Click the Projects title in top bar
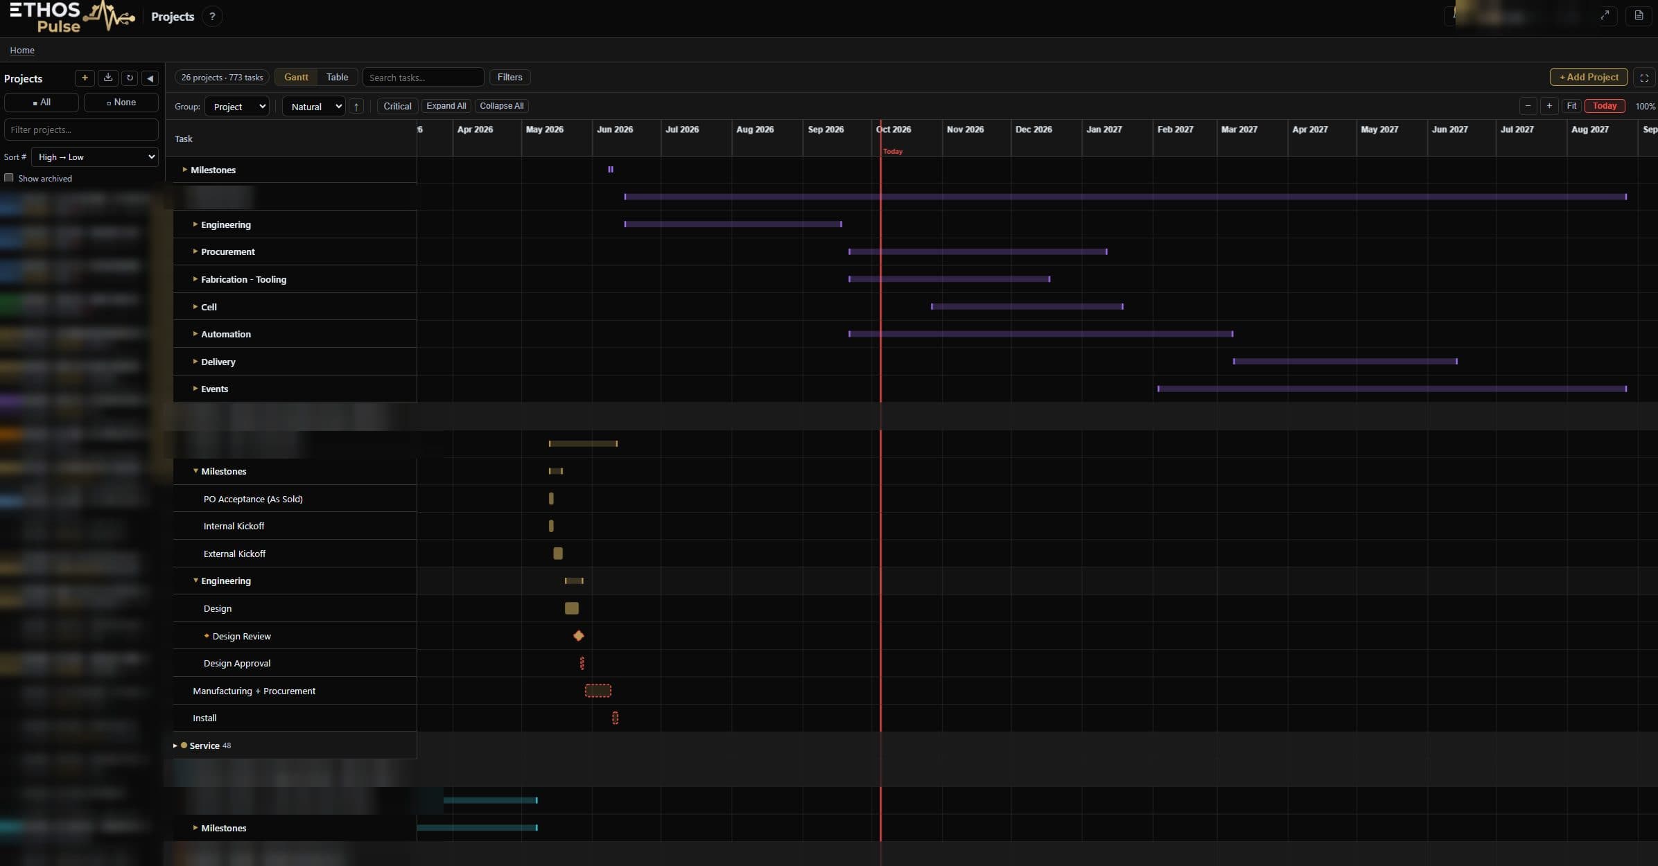This screenshot has width=1658, height=866. 173,17
